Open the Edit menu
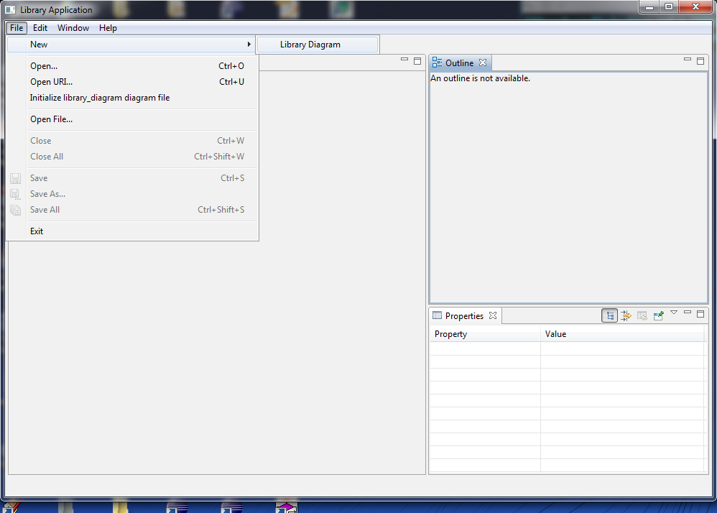Viewport: 717px width, 513px height. tap(40, 28)
